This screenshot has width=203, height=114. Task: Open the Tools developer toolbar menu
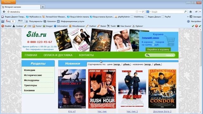point(112,26)
